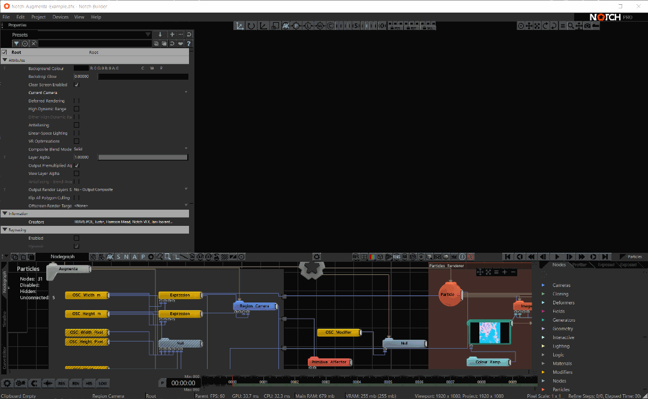Select the move gizmo axis tool

click(239, 26)
